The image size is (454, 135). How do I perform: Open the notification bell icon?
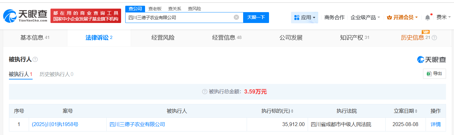tap(427, 18)
